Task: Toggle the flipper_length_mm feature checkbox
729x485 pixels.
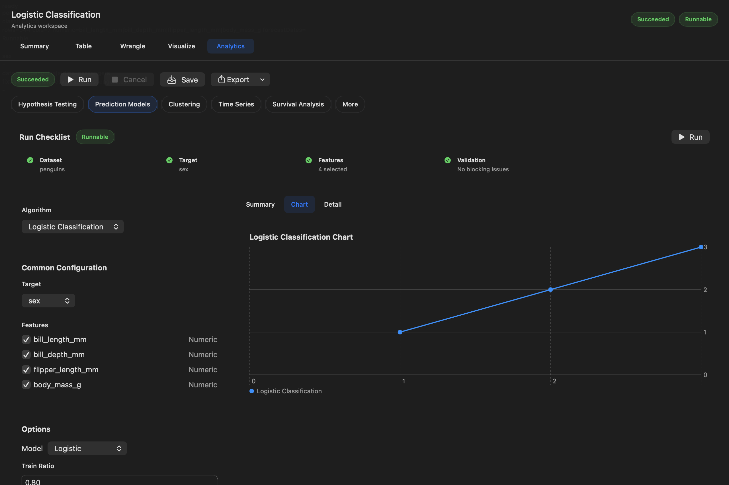Action: coord(26,370)
